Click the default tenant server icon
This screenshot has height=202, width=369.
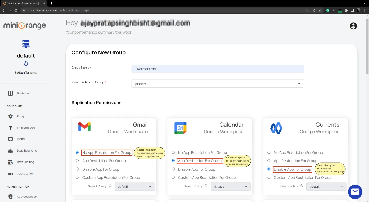click(26, 44)
